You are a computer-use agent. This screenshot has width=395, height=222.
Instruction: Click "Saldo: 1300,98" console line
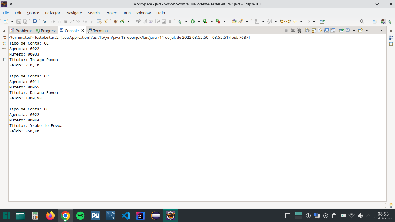25,98
